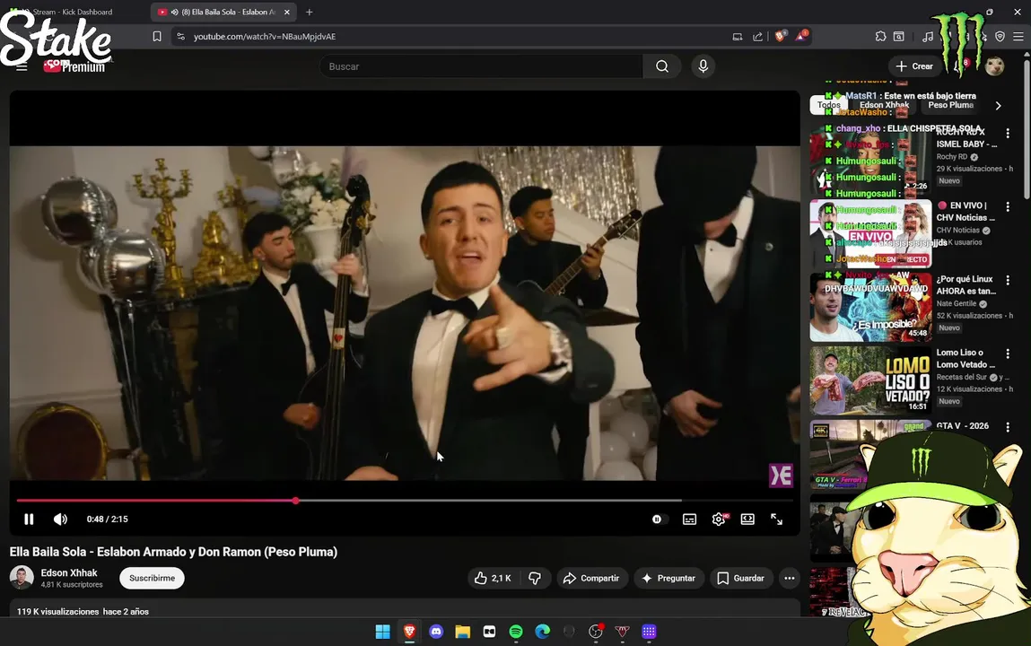This screenshot has height=646, width=1031.
Task: Click the XE watermark channel logo in video
Action: pos(781,476)
